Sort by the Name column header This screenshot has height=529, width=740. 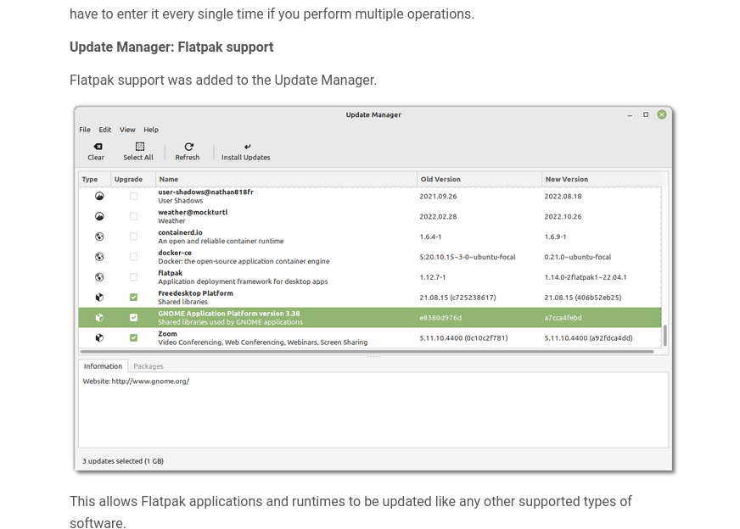tap(169, 179)
